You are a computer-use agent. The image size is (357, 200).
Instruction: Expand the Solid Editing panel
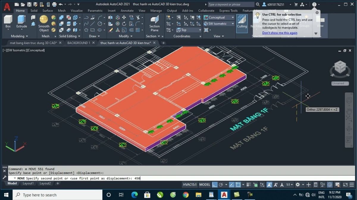(x=70, y=36)
